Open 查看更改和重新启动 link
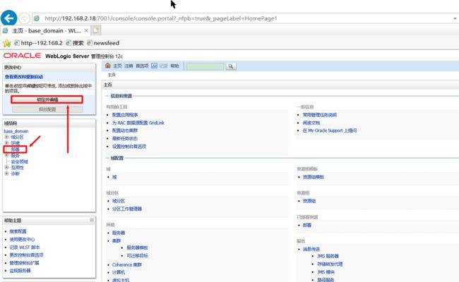Screen dimensions: 459x282 coord(24,77)
